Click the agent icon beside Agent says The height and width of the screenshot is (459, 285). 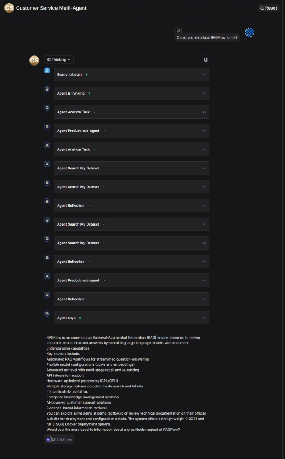[47, 313]
